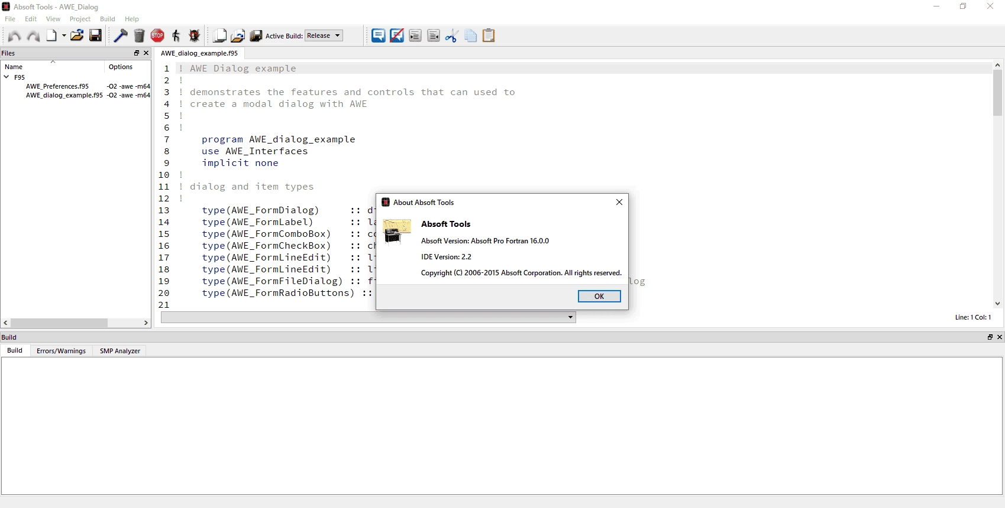Float the Files panel
This screenshot has width=1005, height=508.
click(137, 53)
